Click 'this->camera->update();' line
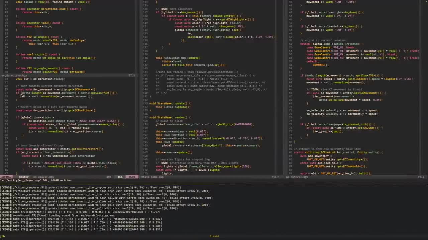 [174, 152]
